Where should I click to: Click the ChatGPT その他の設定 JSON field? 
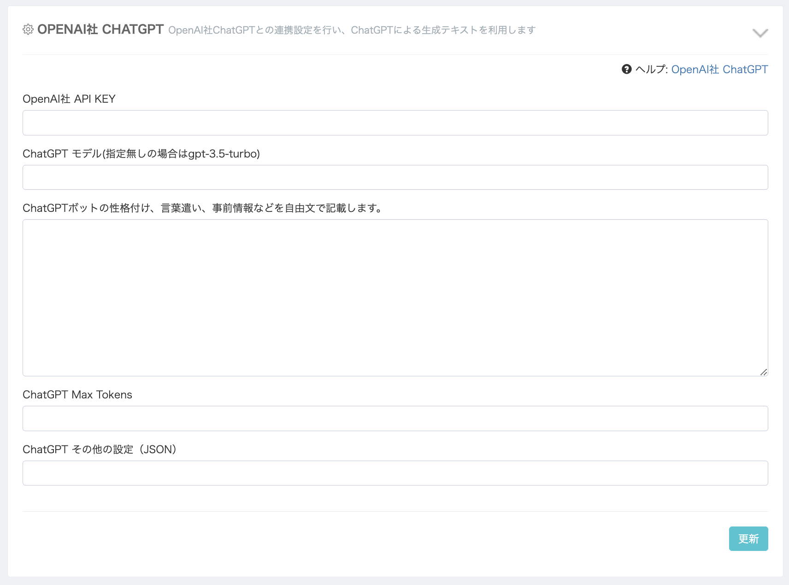click(395, 473)
